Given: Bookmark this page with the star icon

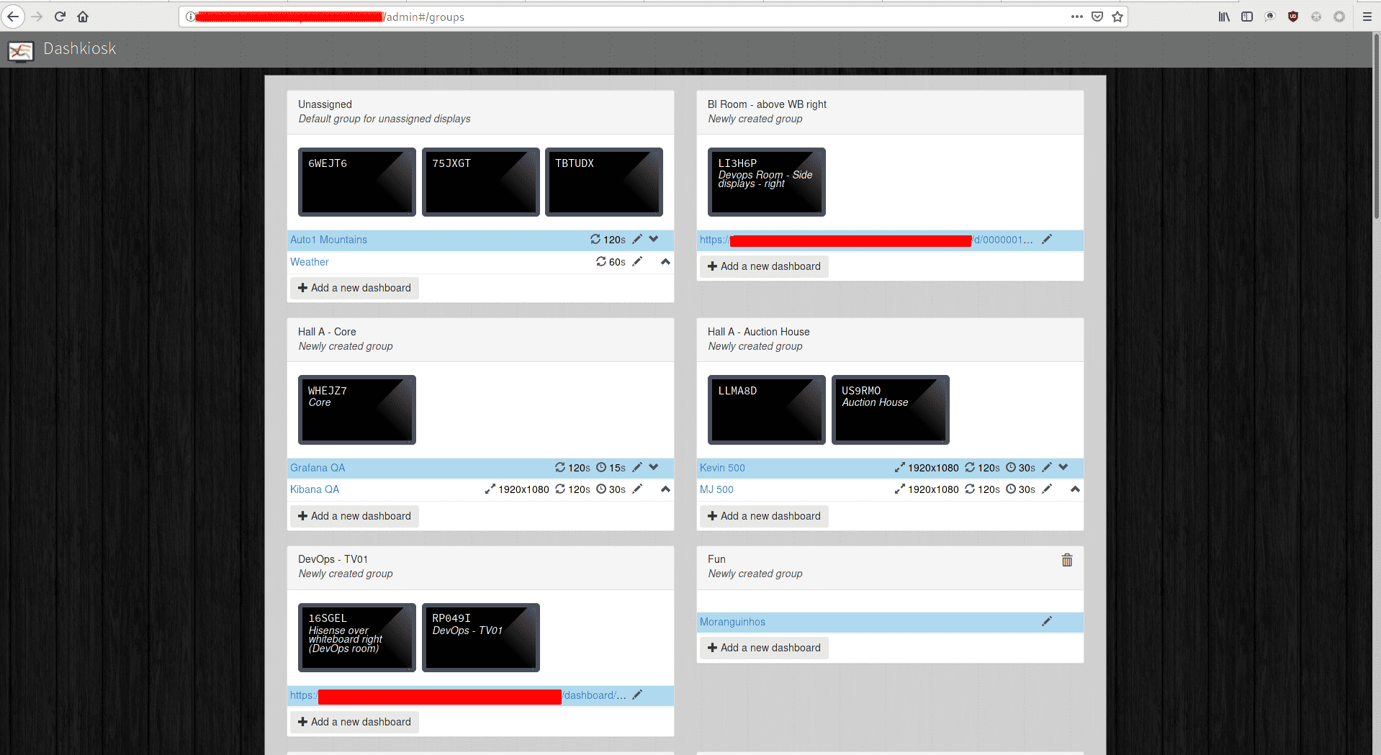Looking at the screenshot, I should pos(1117,17).
